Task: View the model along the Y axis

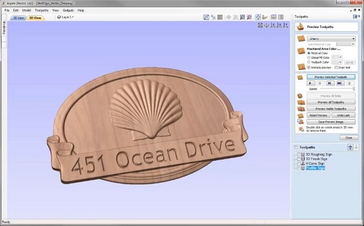Action: click(x=286, y=25)
